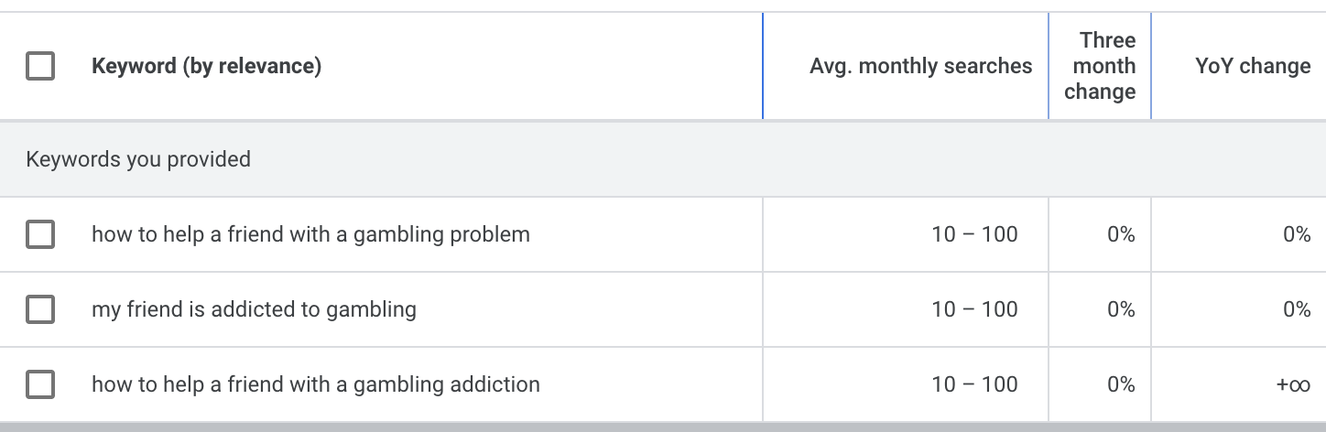Open keyword "how to help a friend with a gambling problem"
The image size is (1326, 432).
tap(310, 234)
